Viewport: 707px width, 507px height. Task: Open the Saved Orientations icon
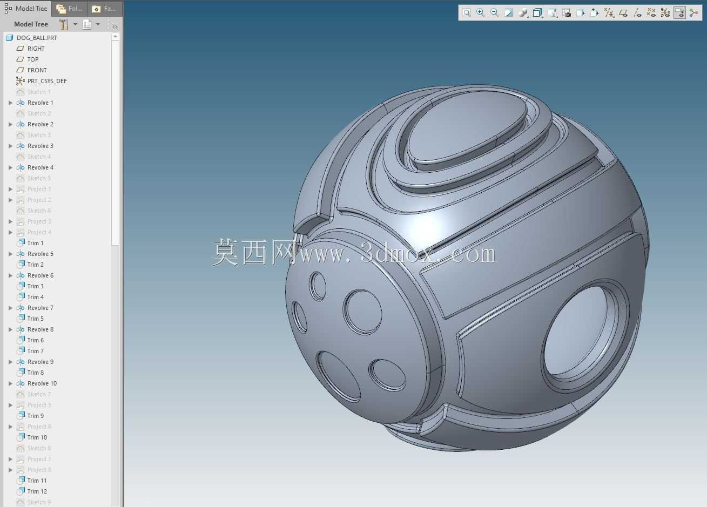pos(552,12)
